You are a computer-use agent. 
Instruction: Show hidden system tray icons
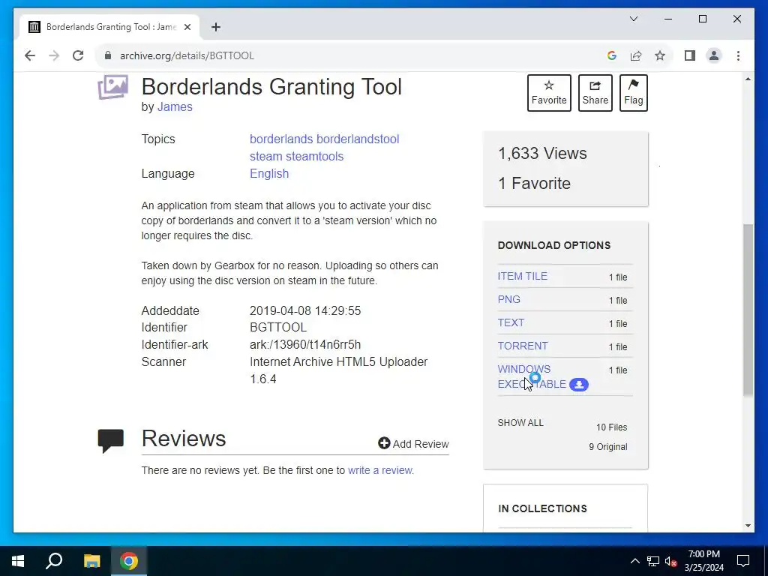[634, 561]
